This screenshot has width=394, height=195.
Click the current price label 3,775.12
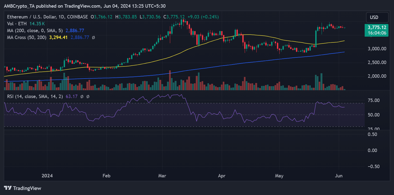377,27
